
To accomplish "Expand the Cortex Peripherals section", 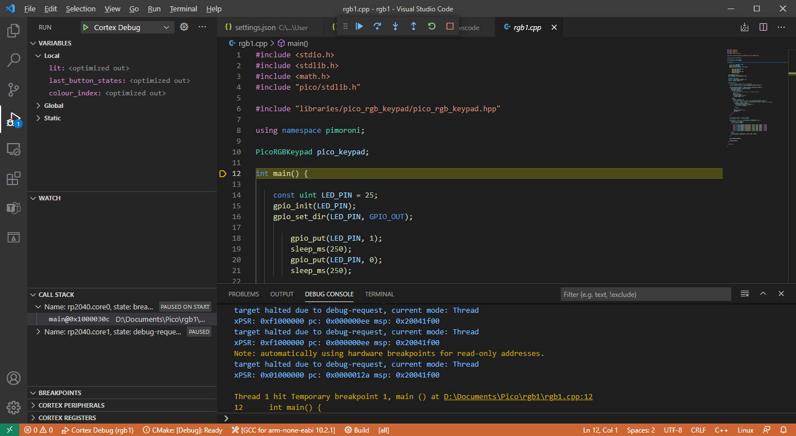I will click(71, 405).
